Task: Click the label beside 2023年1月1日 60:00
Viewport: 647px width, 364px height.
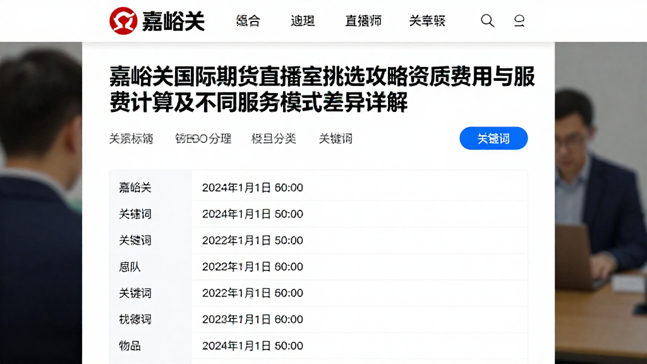Action: coord(135,319)
